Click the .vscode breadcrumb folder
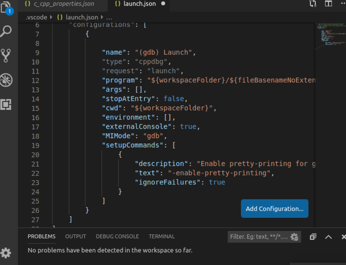The width and height of the screenshot is (346, 265). (36, 17)
